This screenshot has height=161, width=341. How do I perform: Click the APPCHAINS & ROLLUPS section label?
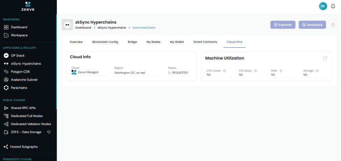click(x=19, y=48)
